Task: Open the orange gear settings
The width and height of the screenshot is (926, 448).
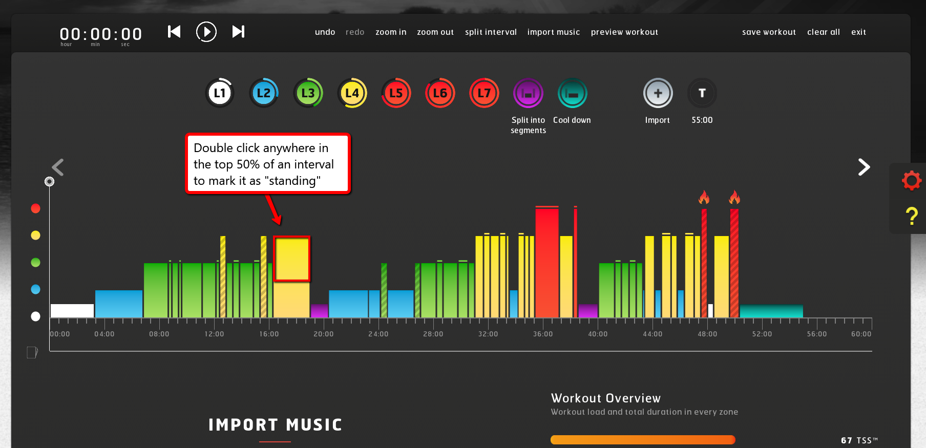Action: [x=912, y=180]
